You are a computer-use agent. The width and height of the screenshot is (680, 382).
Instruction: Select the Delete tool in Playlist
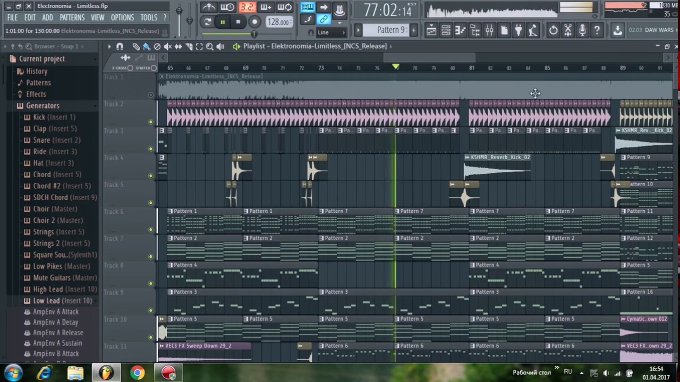(x=157, y=47)
